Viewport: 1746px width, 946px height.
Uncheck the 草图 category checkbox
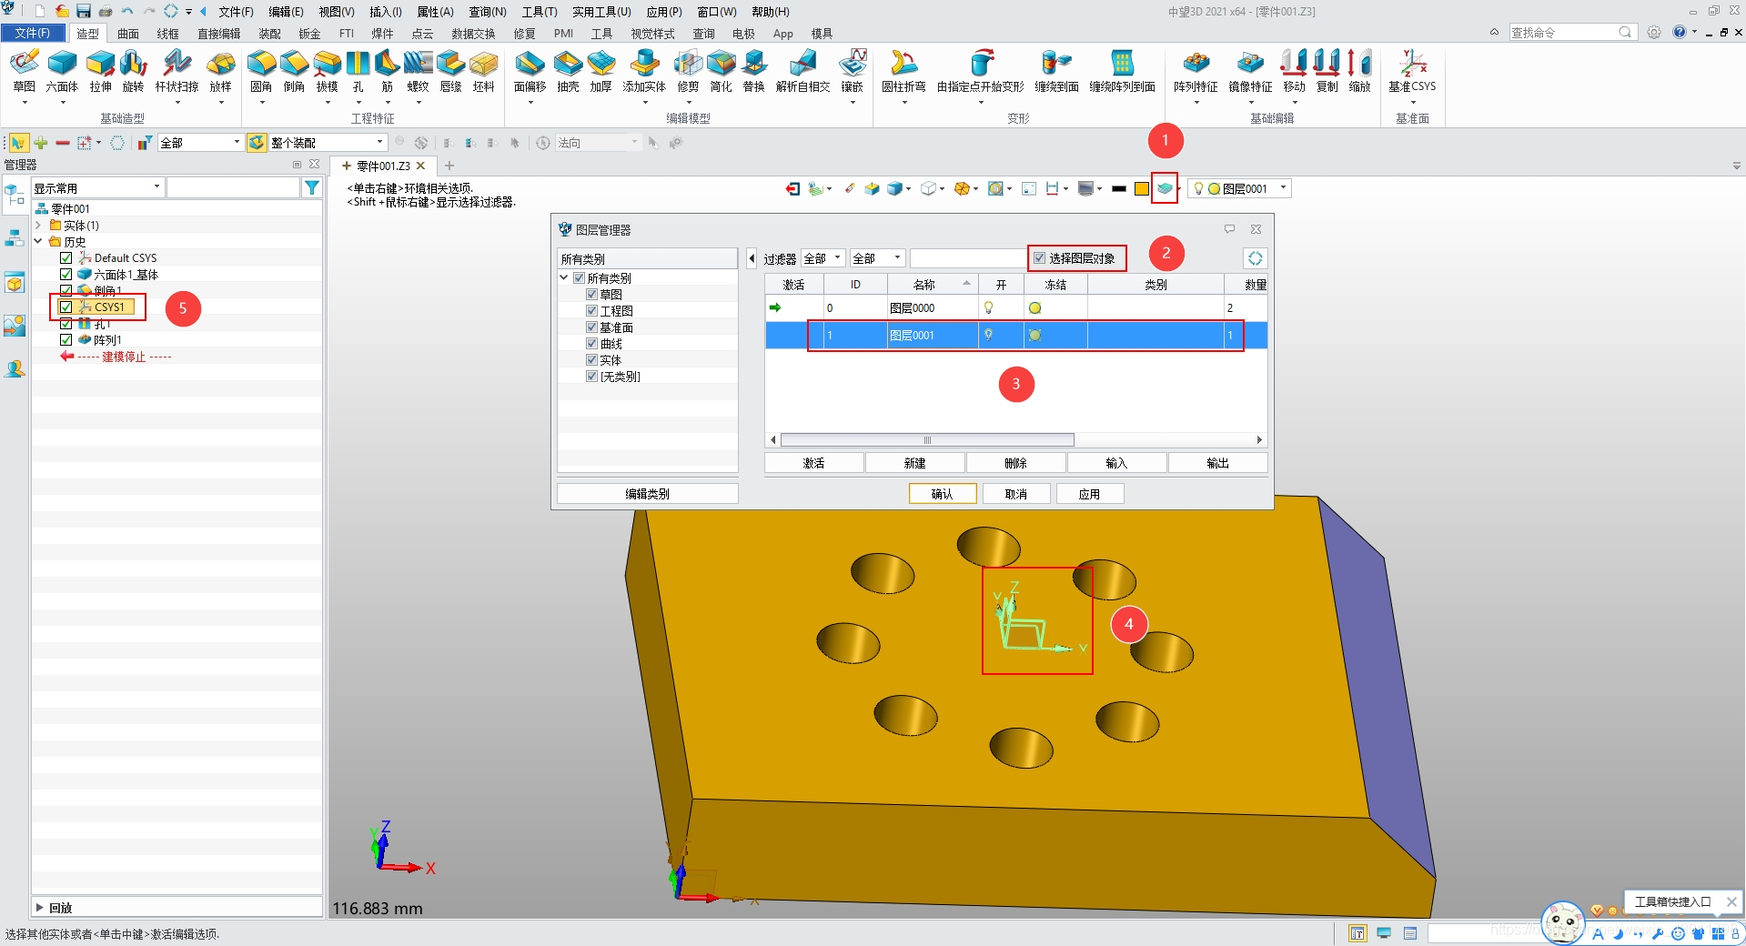pyautogui.click(x=591, y=295)
